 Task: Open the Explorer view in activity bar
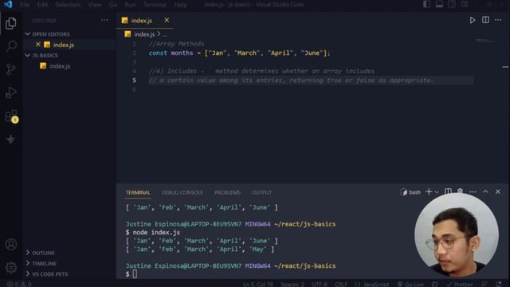coord(10,23)
